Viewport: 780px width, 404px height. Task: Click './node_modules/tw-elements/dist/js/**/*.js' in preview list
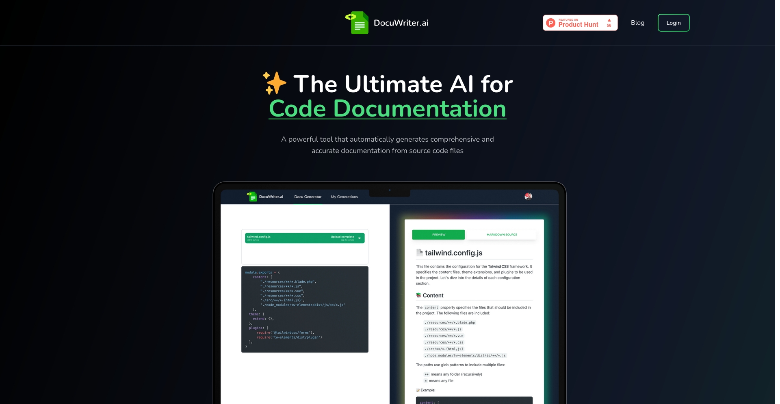[465, 356]
